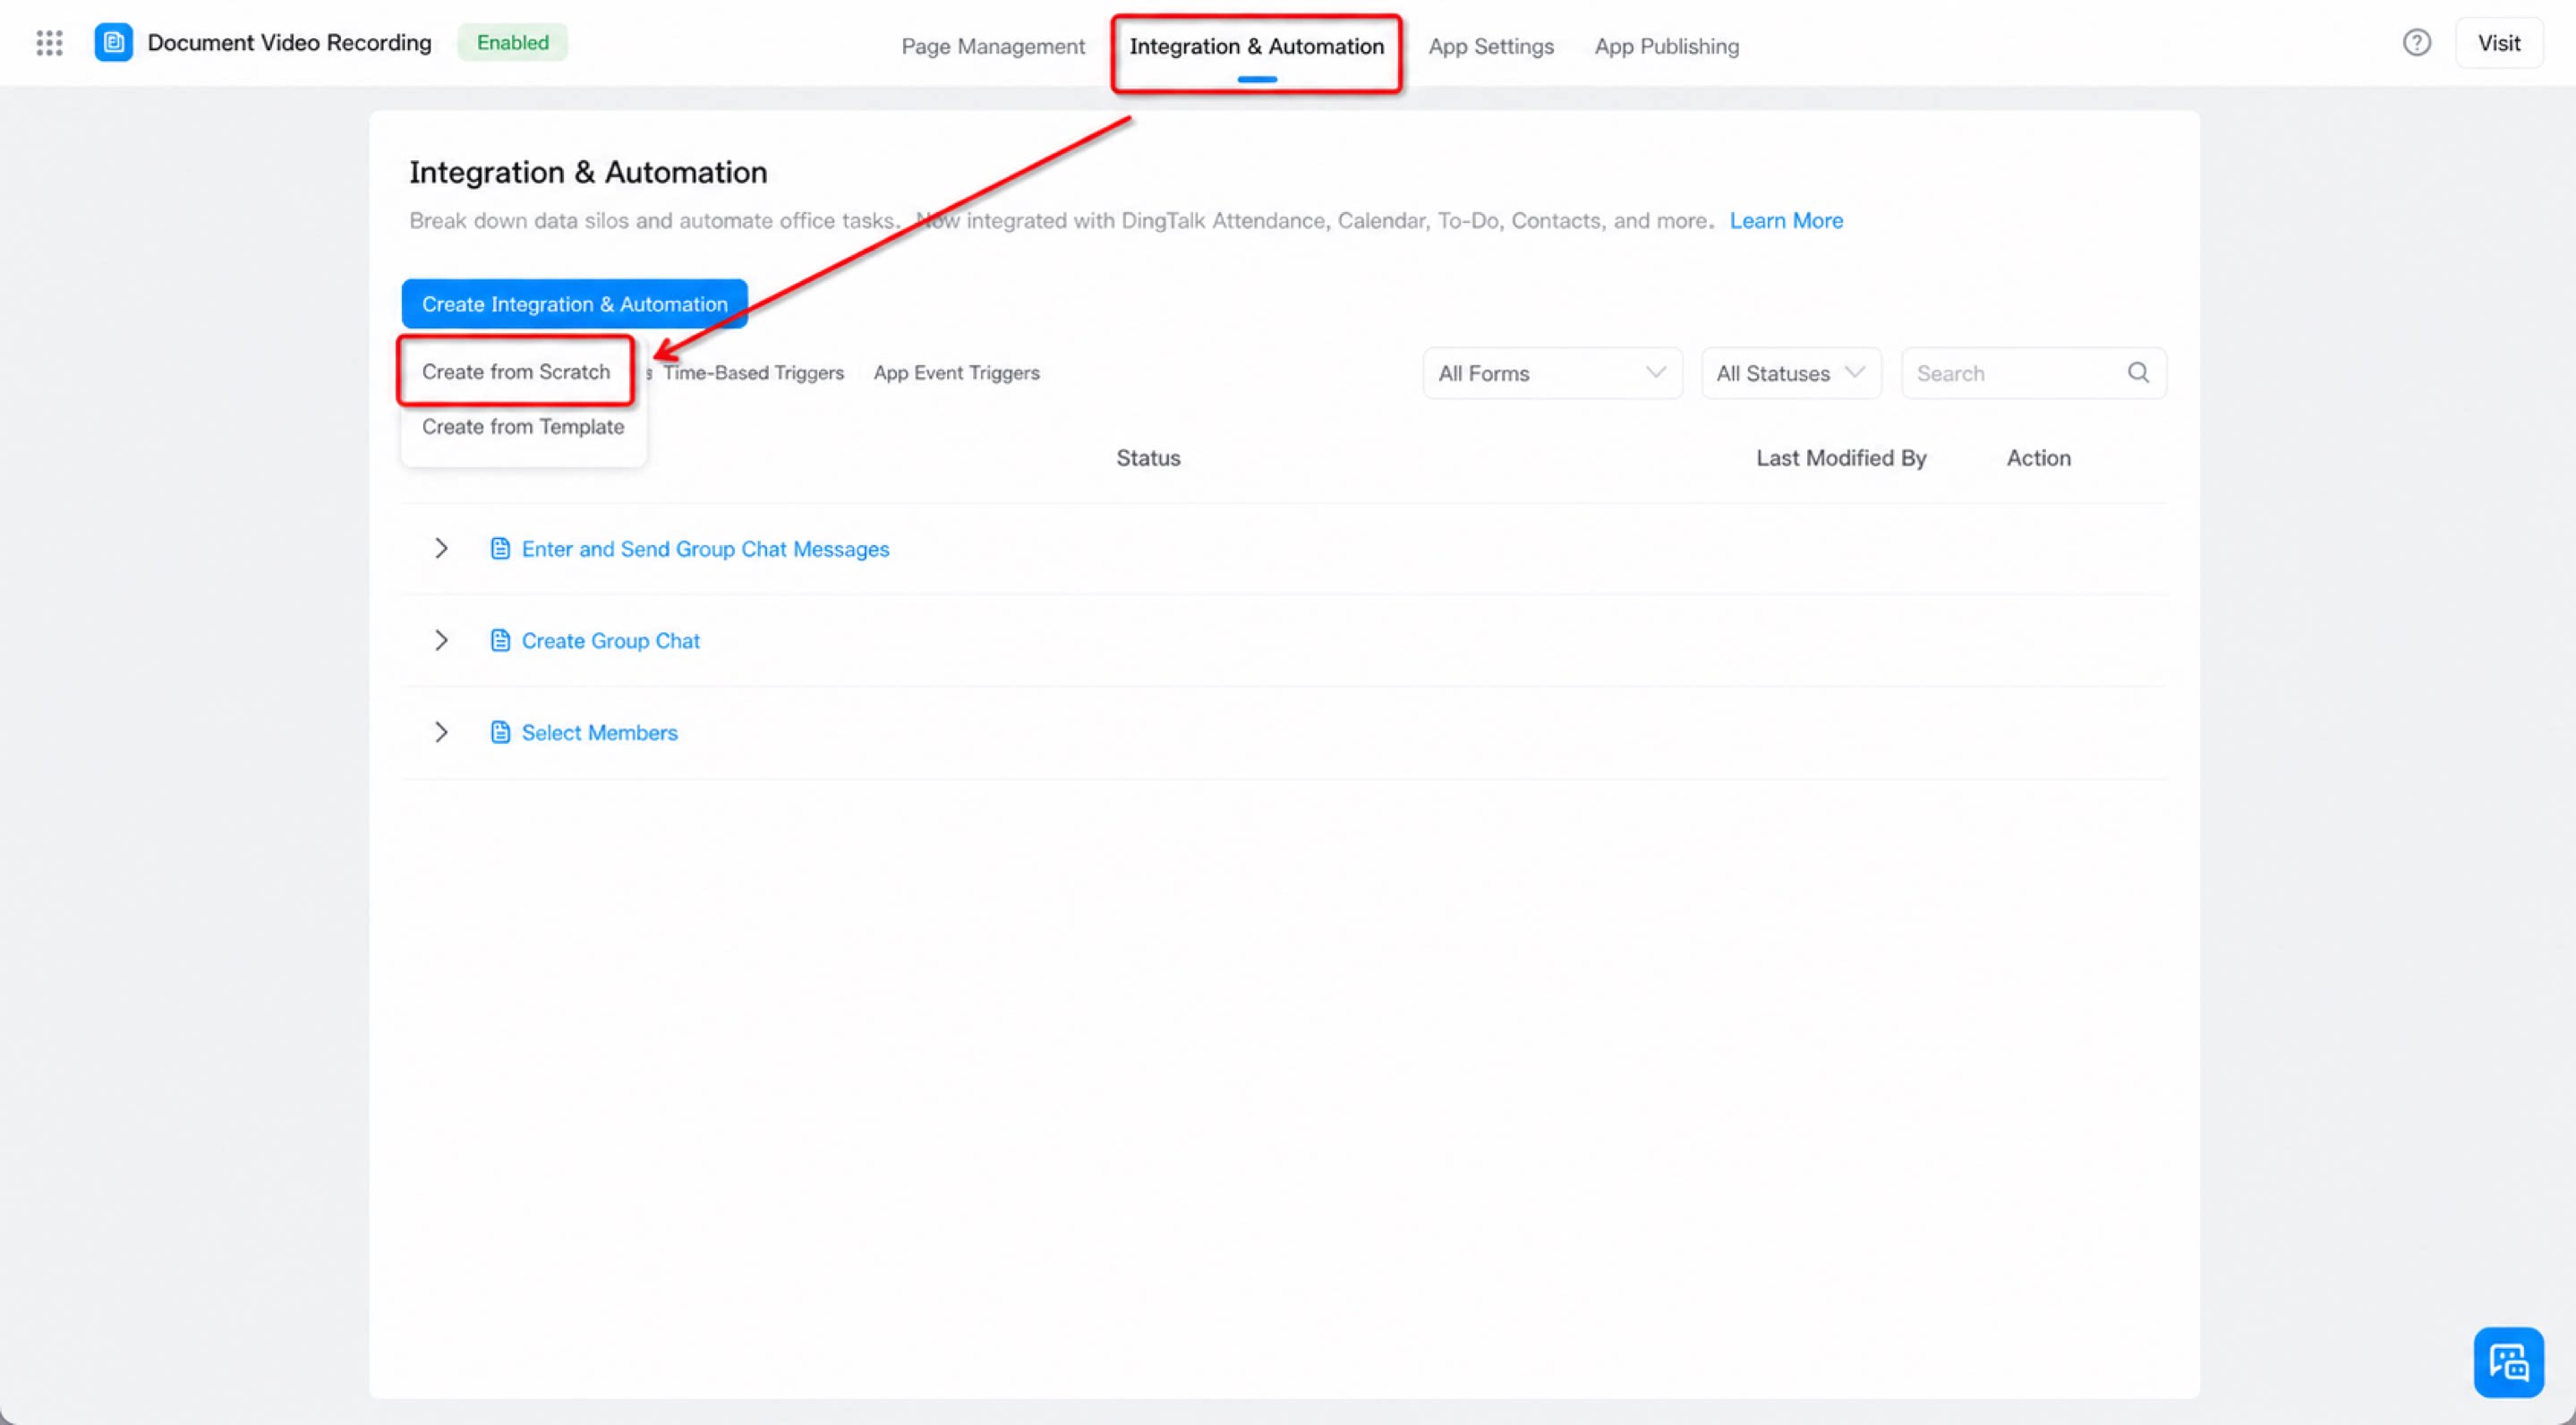The height and width of the screenshot is (1425, 2576).
Task: Click form icon beside Select Members
Action: click(x=500, y=732)
